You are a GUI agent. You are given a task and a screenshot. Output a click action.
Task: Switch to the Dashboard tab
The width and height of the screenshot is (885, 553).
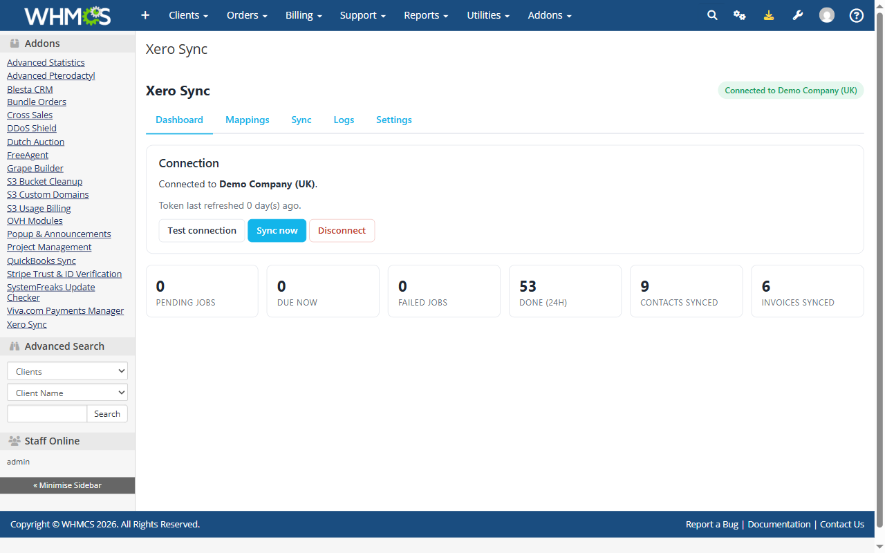[x=179, y=120]
